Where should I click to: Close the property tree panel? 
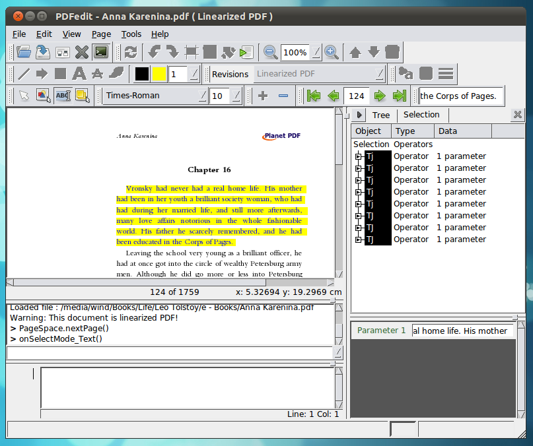click(x=517, y=115)
